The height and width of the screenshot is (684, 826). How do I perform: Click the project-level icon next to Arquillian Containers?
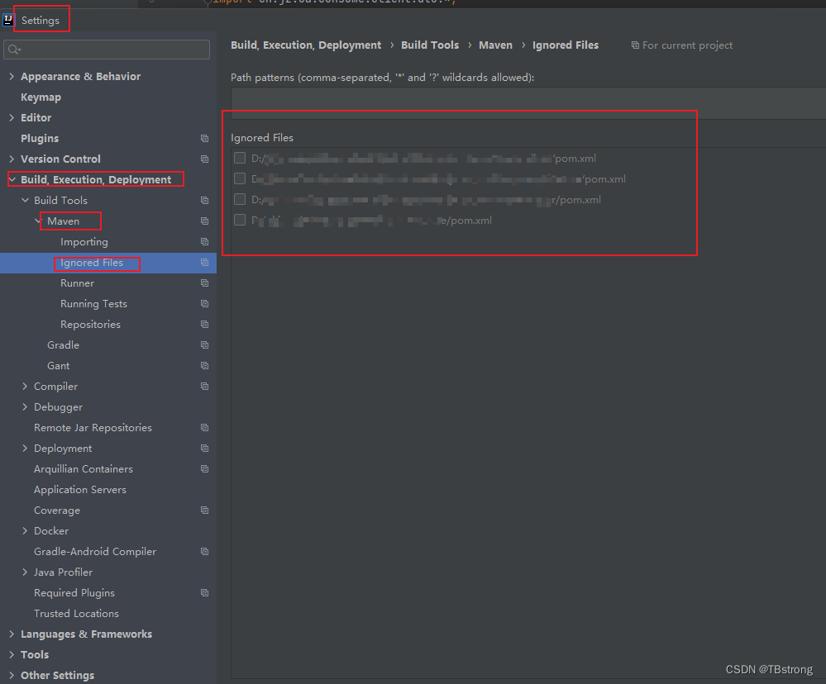tap(204, 468)
